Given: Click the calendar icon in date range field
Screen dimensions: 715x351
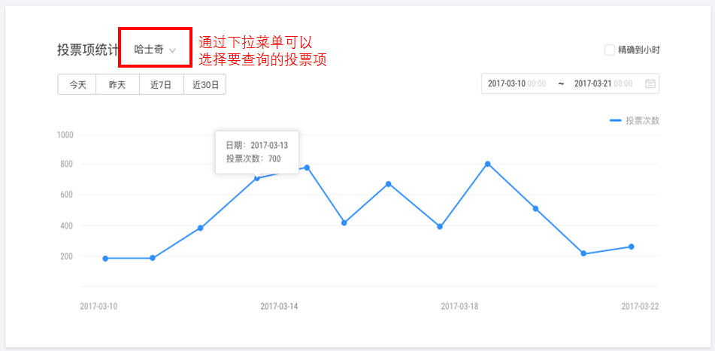Looking at the screenshot, I should click(x=650, y=83).
